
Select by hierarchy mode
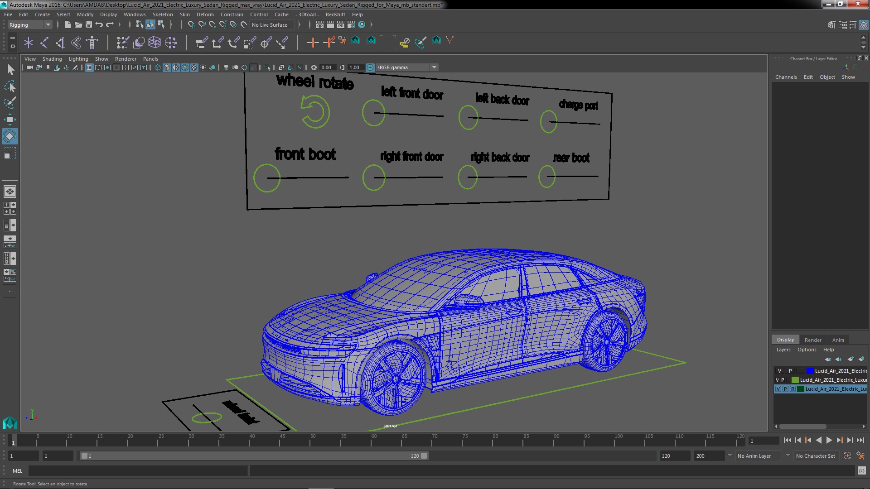[x=140, y=25]
